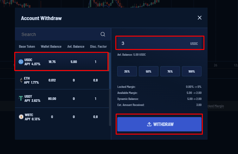This screenshot has width=238, height=154.
Task: Pick the 75% amount button
Action: point(170,71)
